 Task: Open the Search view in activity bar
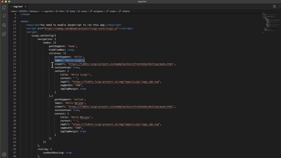pos(4,16)
